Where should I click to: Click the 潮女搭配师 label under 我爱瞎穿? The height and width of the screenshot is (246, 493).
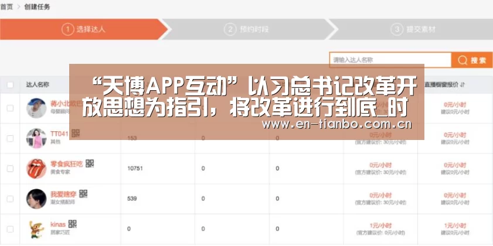[63, 202]
